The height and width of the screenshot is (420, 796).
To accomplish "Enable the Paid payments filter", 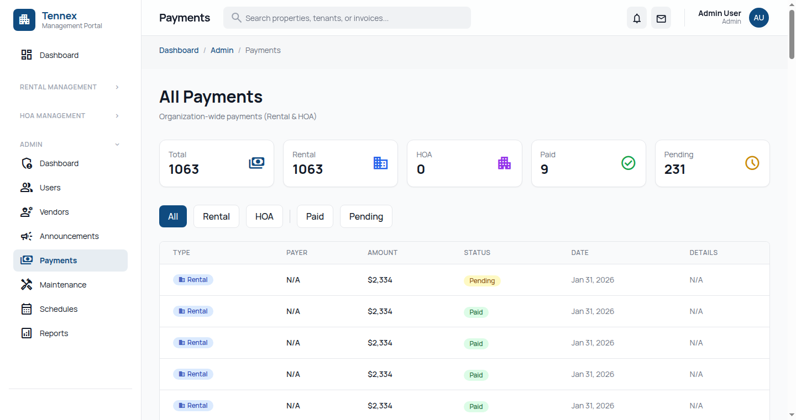I will (315, 216).
